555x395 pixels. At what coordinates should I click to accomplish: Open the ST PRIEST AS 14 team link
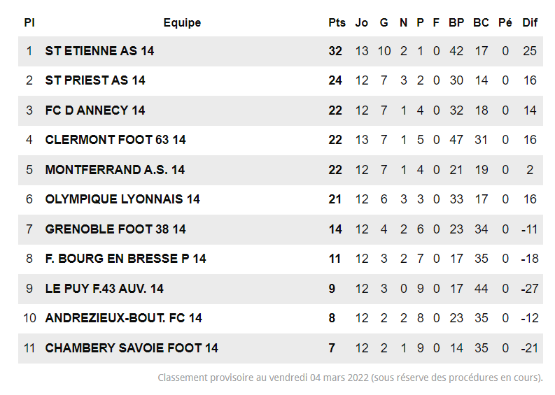coord(95,80)
